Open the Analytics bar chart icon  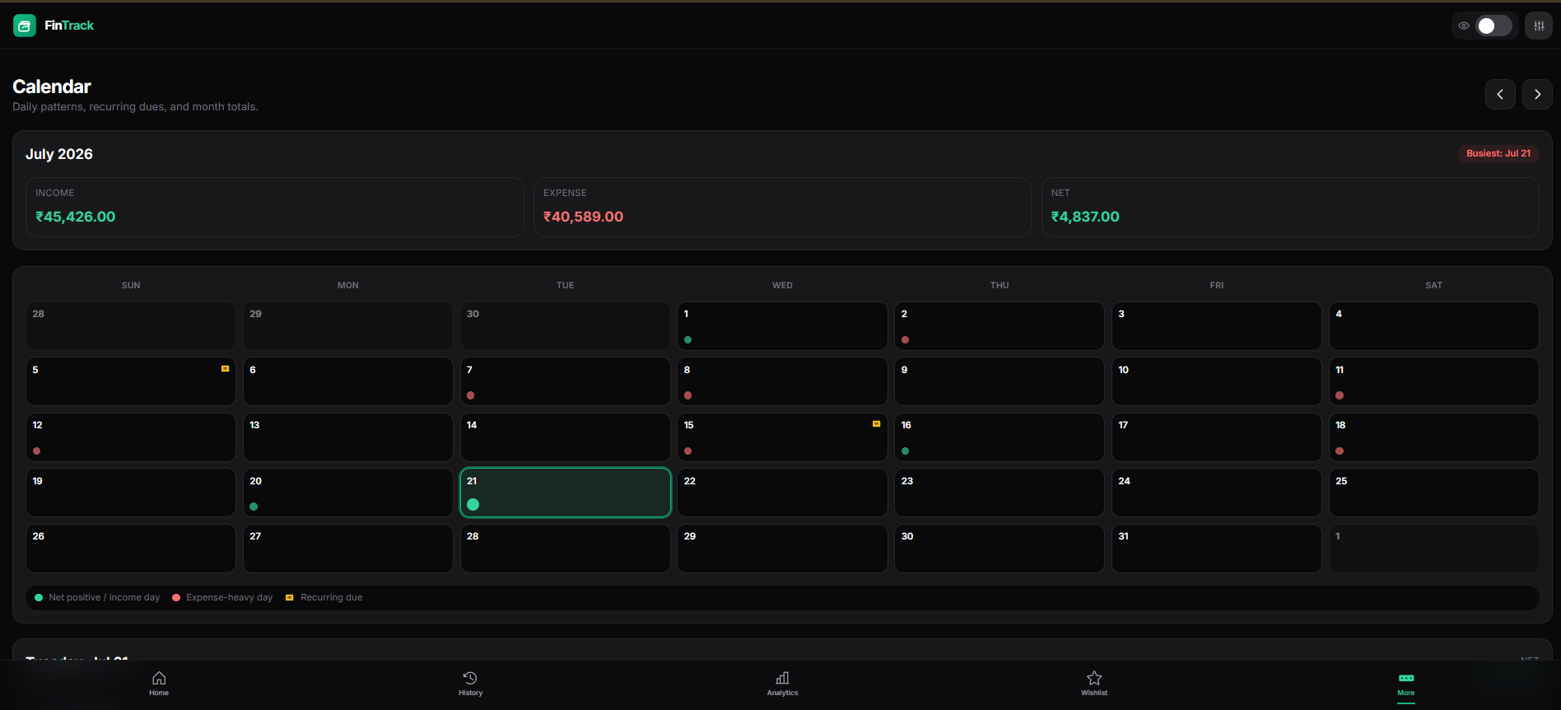[x=782, y=678]
